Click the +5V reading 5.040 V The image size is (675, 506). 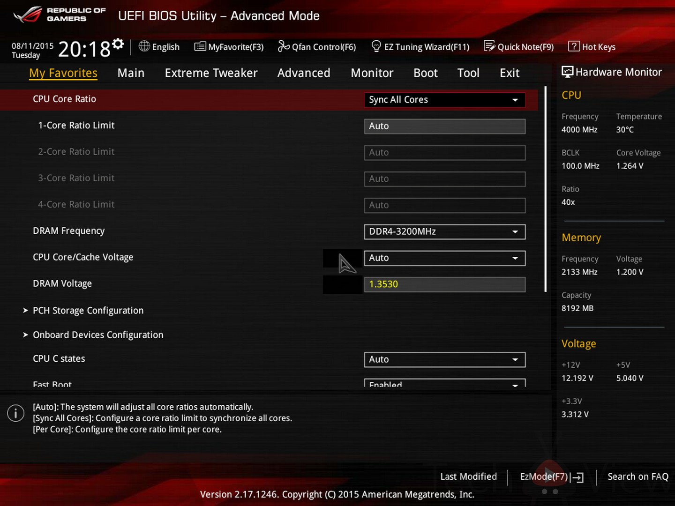[x=630, y=378]
